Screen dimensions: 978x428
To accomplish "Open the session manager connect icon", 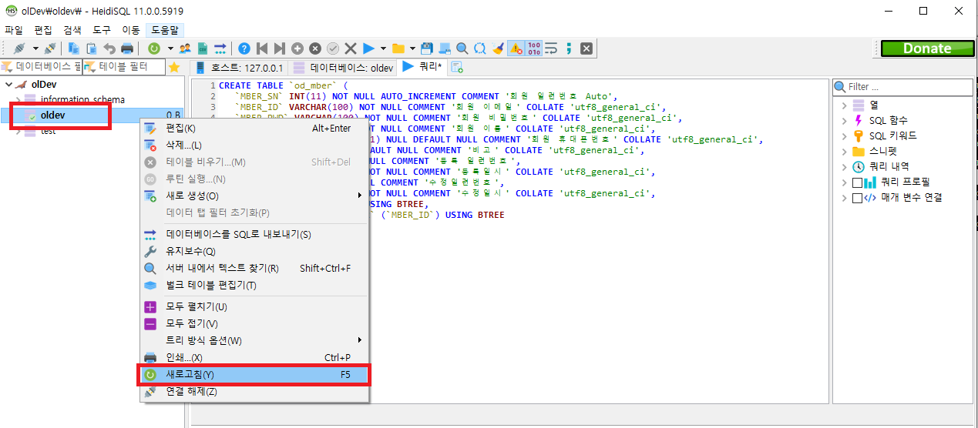I will pos(18,48).
